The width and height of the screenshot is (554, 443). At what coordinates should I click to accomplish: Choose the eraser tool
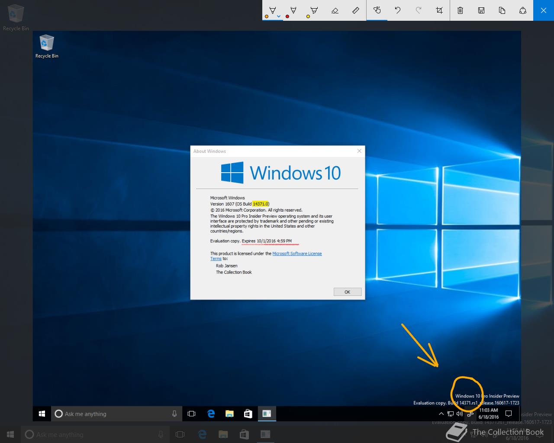[x=335, y=10]
